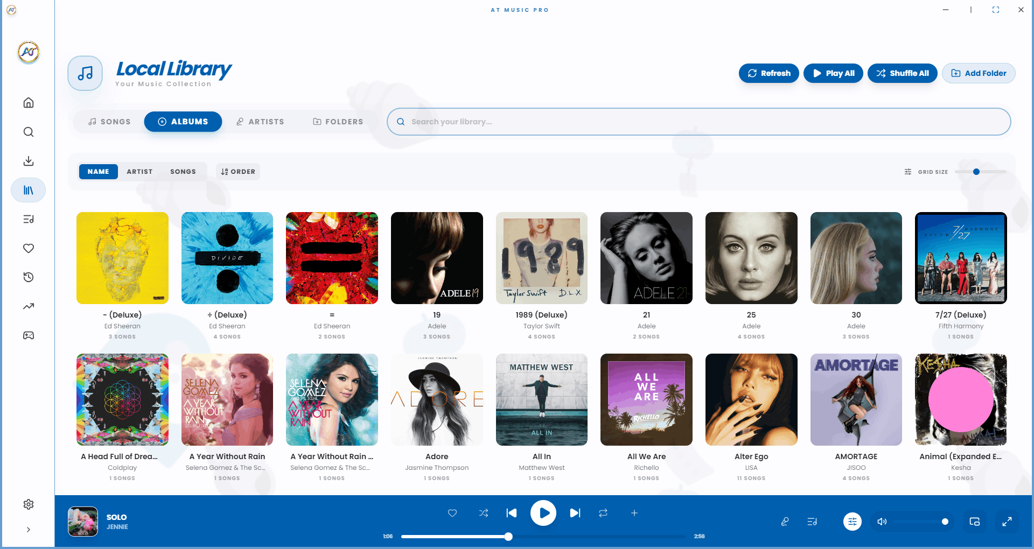Open the Favorites section in the sidebar
1034x549 pixels.
(x=28, y=248)
